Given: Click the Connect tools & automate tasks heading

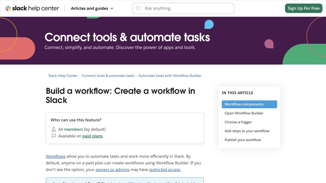Looking at the screenshot, I should [127, 37].
